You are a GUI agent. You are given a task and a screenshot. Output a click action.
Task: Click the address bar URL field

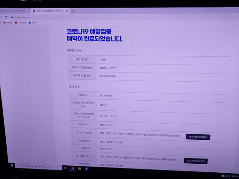[22, 17]
